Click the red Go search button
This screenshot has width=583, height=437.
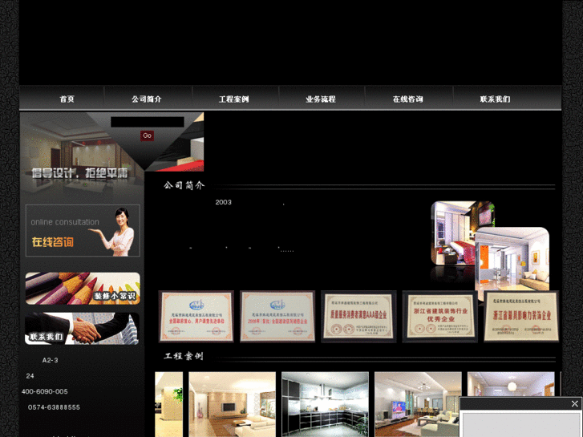tap(148, 136)
